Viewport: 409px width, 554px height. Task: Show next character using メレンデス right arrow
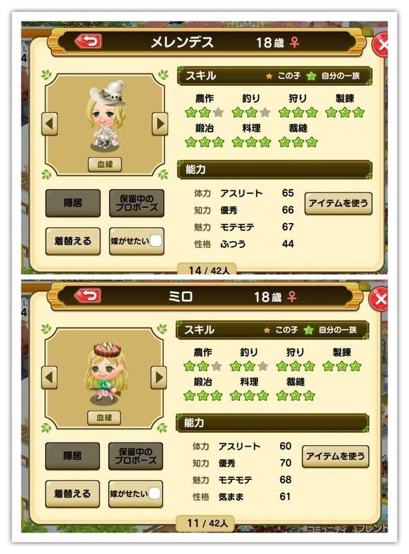pyautogui.click(x=160, y=124)
